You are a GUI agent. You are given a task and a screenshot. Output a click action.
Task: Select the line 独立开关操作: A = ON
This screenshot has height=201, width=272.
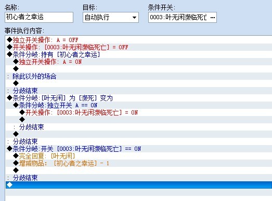click(x=139, y=62)
